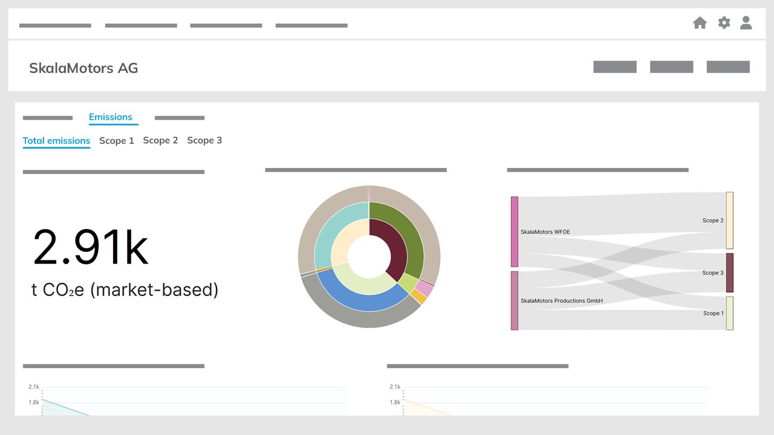774x435 pixels.
Task: Click the user profile icon
Action: [x=746, y=23]
